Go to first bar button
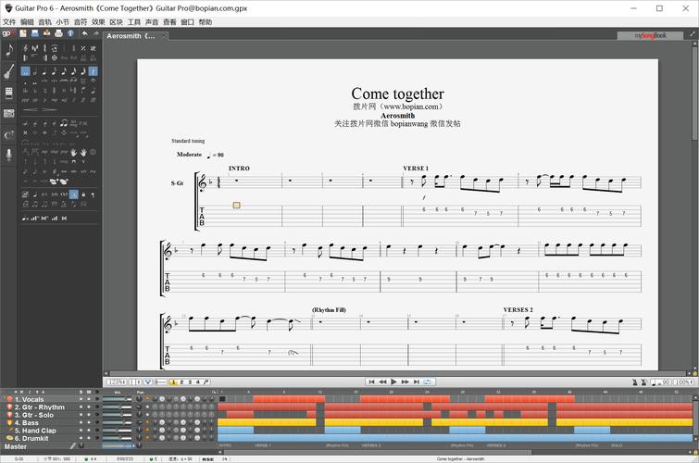699x463 pixels. pos(371,382)
